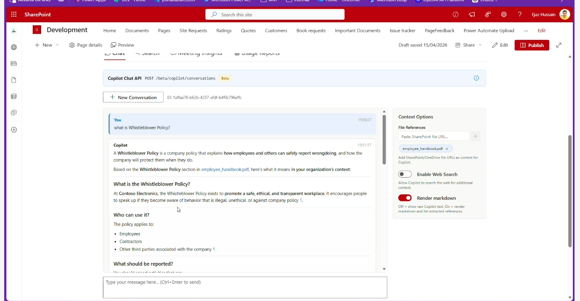
Task: Open the employee_handbook.pdf link in response
Action: (225, 170)
